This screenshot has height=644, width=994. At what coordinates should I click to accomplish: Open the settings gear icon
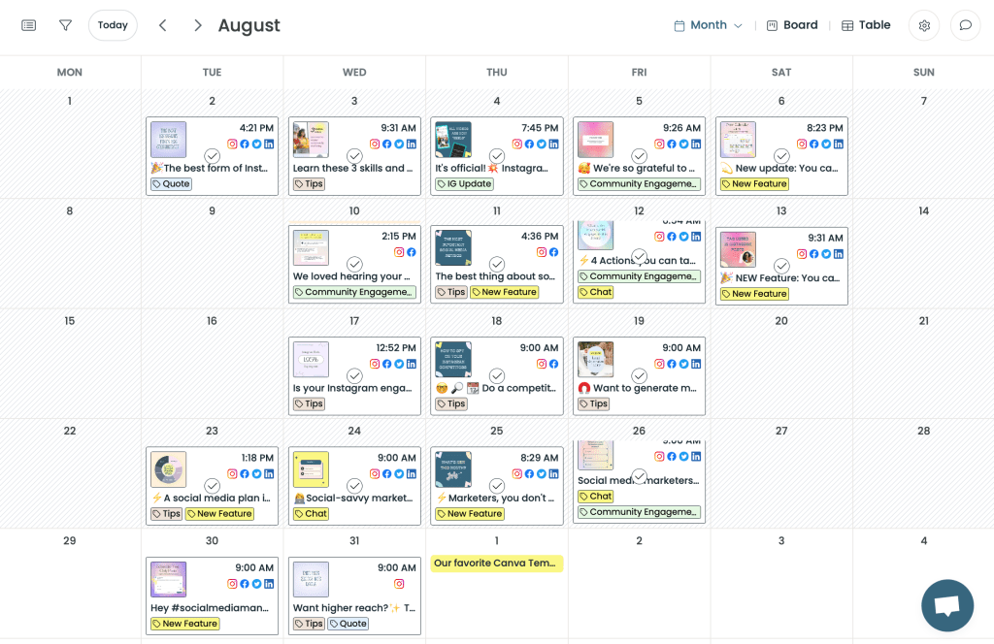(924, 25)
